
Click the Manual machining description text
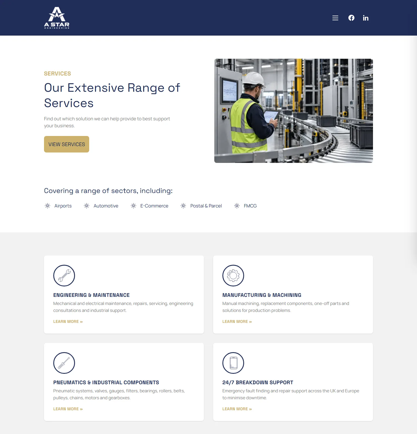(286, 307)
